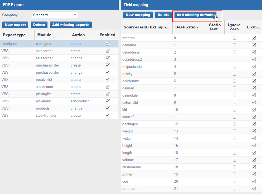Disable the Enabled checkbox for consignor row
The height and width of the screenshot is (194, 262).
click(107, 43)
